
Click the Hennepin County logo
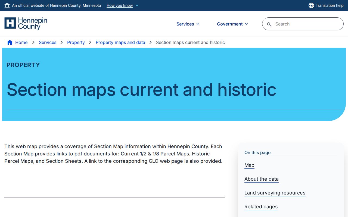(26, 24)
